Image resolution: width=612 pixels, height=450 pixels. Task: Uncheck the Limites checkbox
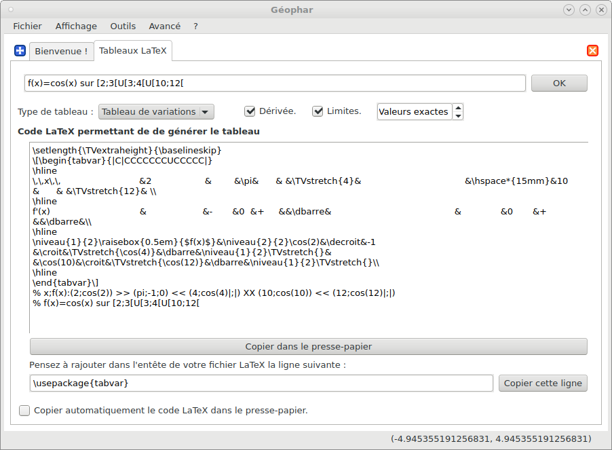(x=318, y=111)
